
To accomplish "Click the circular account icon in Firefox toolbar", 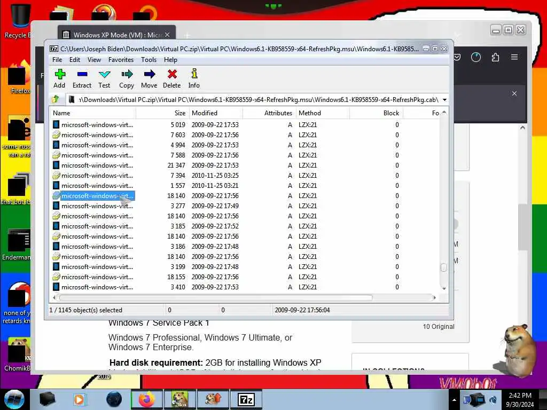I will [476, 57].
